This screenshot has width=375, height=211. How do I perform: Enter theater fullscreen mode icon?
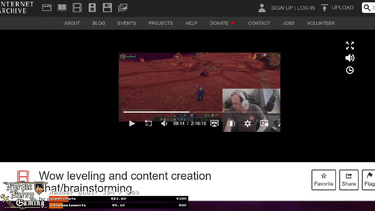click(x=350, y=45)
